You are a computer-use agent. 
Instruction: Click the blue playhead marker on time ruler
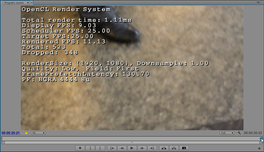261,139
